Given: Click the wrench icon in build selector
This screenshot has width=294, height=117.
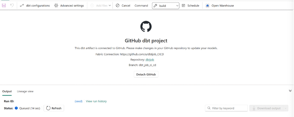Looking at the screenshot, I should [x=155, y=6].
